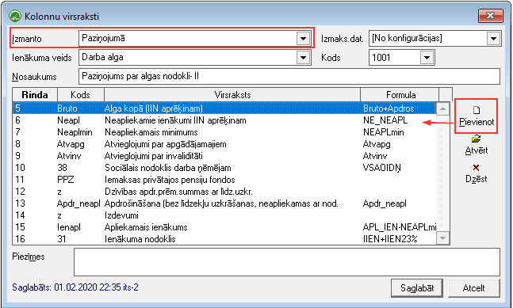
Task: Click the Ienapl code cell
Action: (x=69, y=227)
